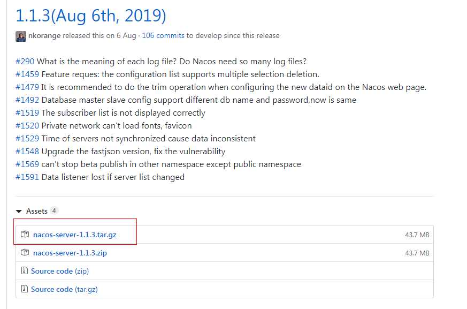Click the package icon beside nacos-server-1.1.3.tar.gz

pos(25,235)
